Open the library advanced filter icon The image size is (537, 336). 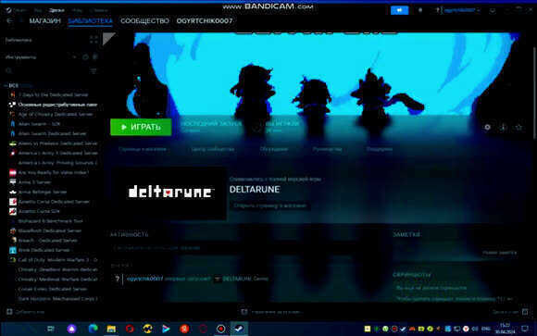point(94,70)
